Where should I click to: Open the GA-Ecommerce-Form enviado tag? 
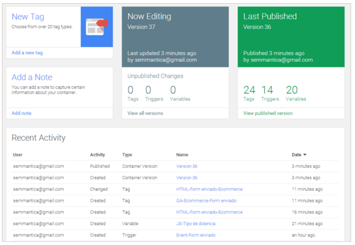tap(206, 201)
